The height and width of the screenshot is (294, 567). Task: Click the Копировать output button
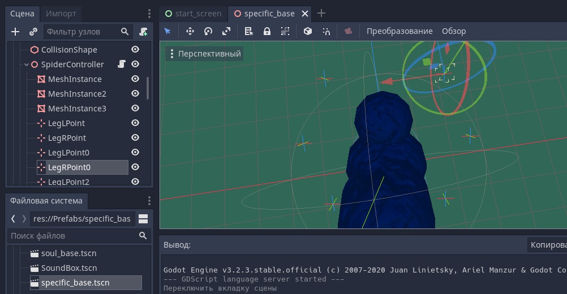coord(547,245)
